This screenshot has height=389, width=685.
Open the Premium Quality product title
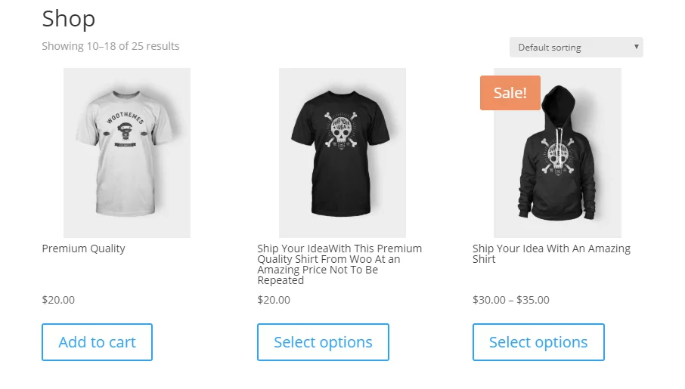tap(83, 249)
